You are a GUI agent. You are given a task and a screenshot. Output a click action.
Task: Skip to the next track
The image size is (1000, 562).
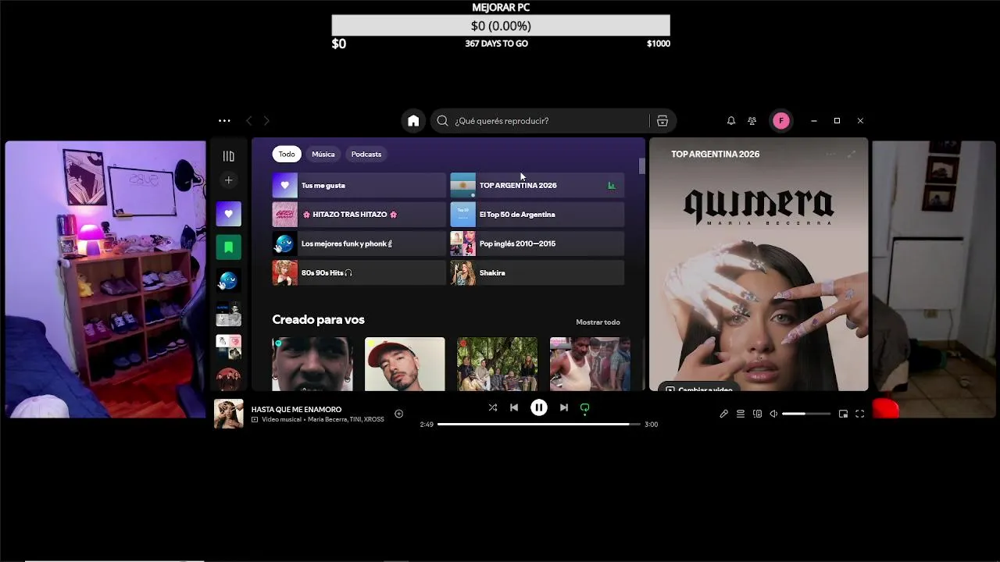pyautogui.click(x=564, y=407)
